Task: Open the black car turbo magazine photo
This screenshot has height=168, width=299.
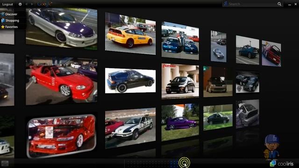Action: pyautogui.click(x=180, y=81)
